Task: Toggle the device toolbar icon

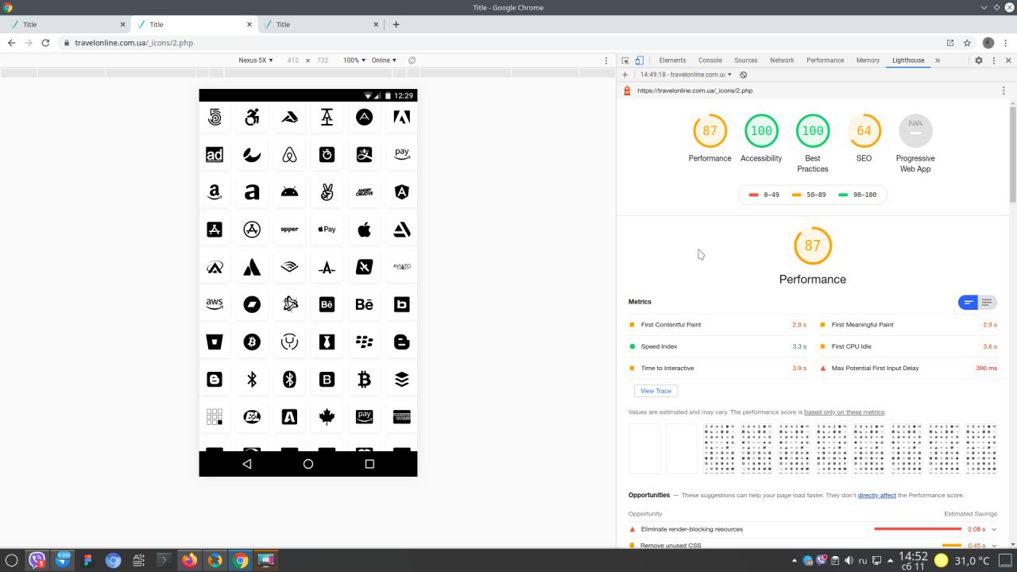Action: coord(639,60)
